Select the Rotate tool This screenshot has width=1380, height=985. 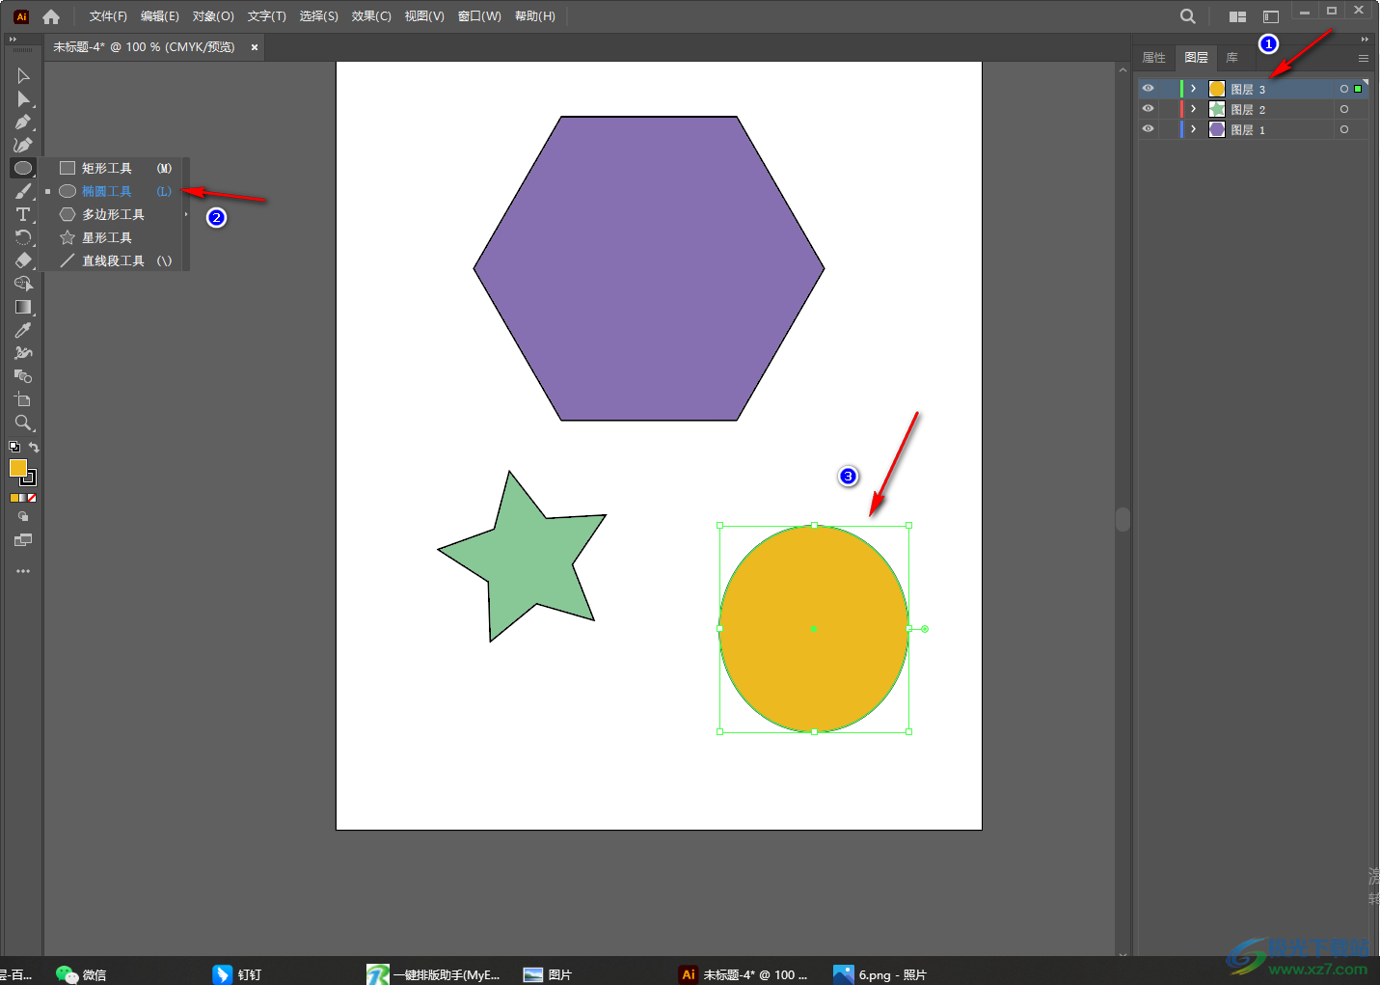click(23, 237)
